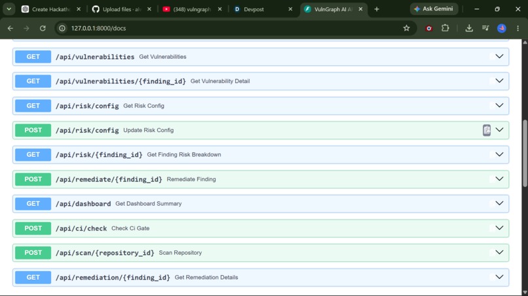528x296 pixels.
Task: Open the Chrome profile avatar
Action: point(502,28)
